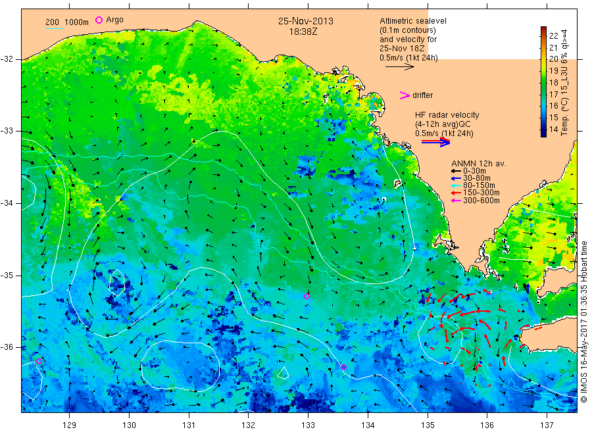Click the longitude axis label '134'

tap(368, 425)
